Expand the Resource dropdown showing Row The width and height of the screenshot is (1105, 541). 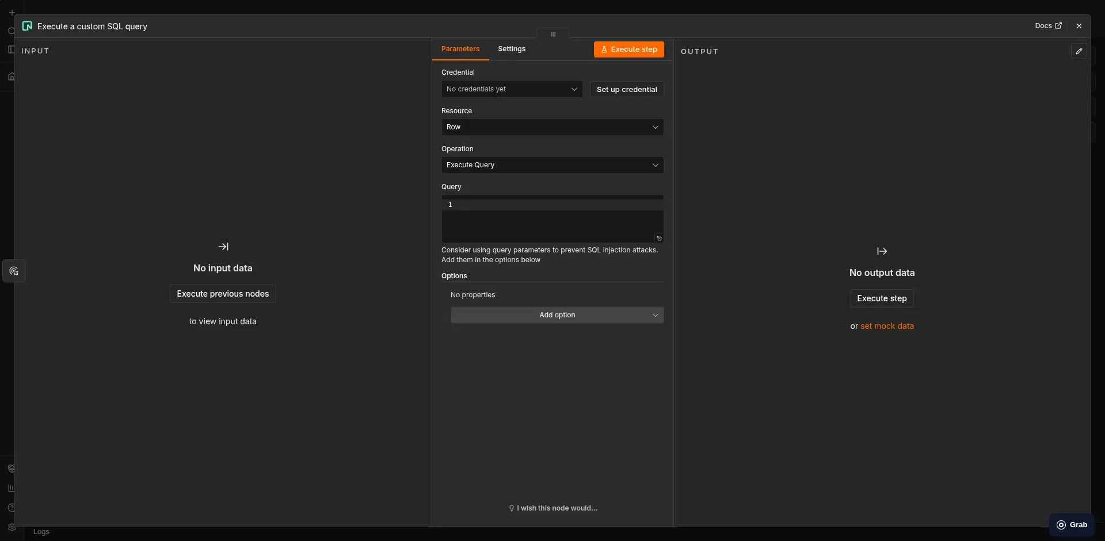(552, 127)
